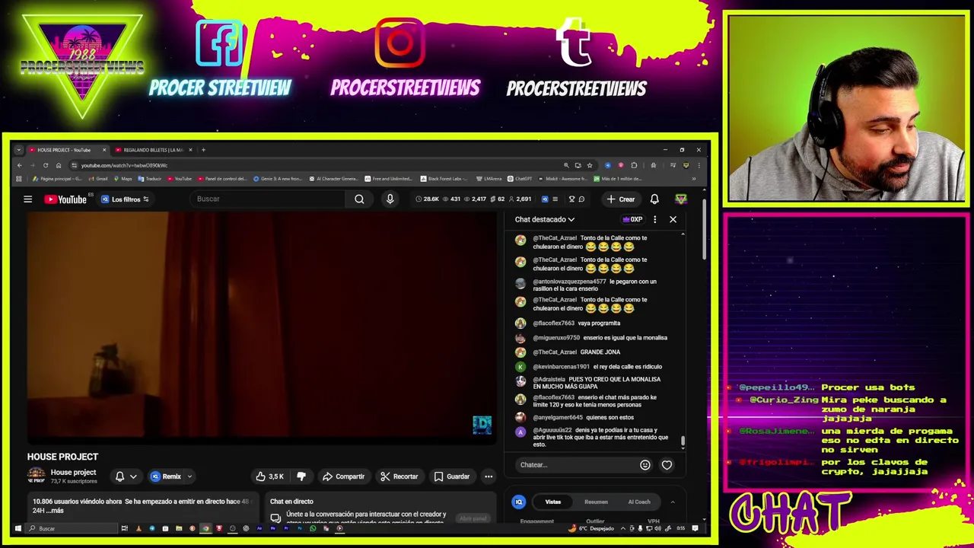The height and width of the screenshot is (548, 974).
Task: Select the Resumen tab
Action: 596,502
